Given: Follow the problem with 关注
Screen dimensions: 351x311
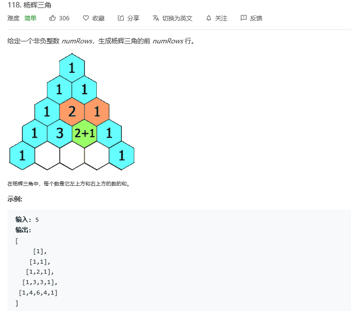Looking at the screenshot, I should (x=221, y=18).
